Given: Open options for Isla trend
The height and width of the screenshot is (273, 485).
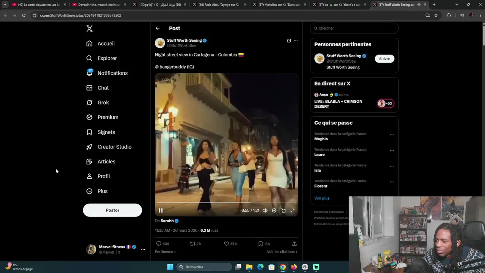Looking at the screenshot, I should [x=392, y=166].
